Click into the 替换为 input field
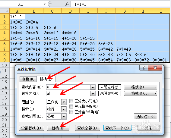Screen dimensions: 171x138 click(68, 94)
